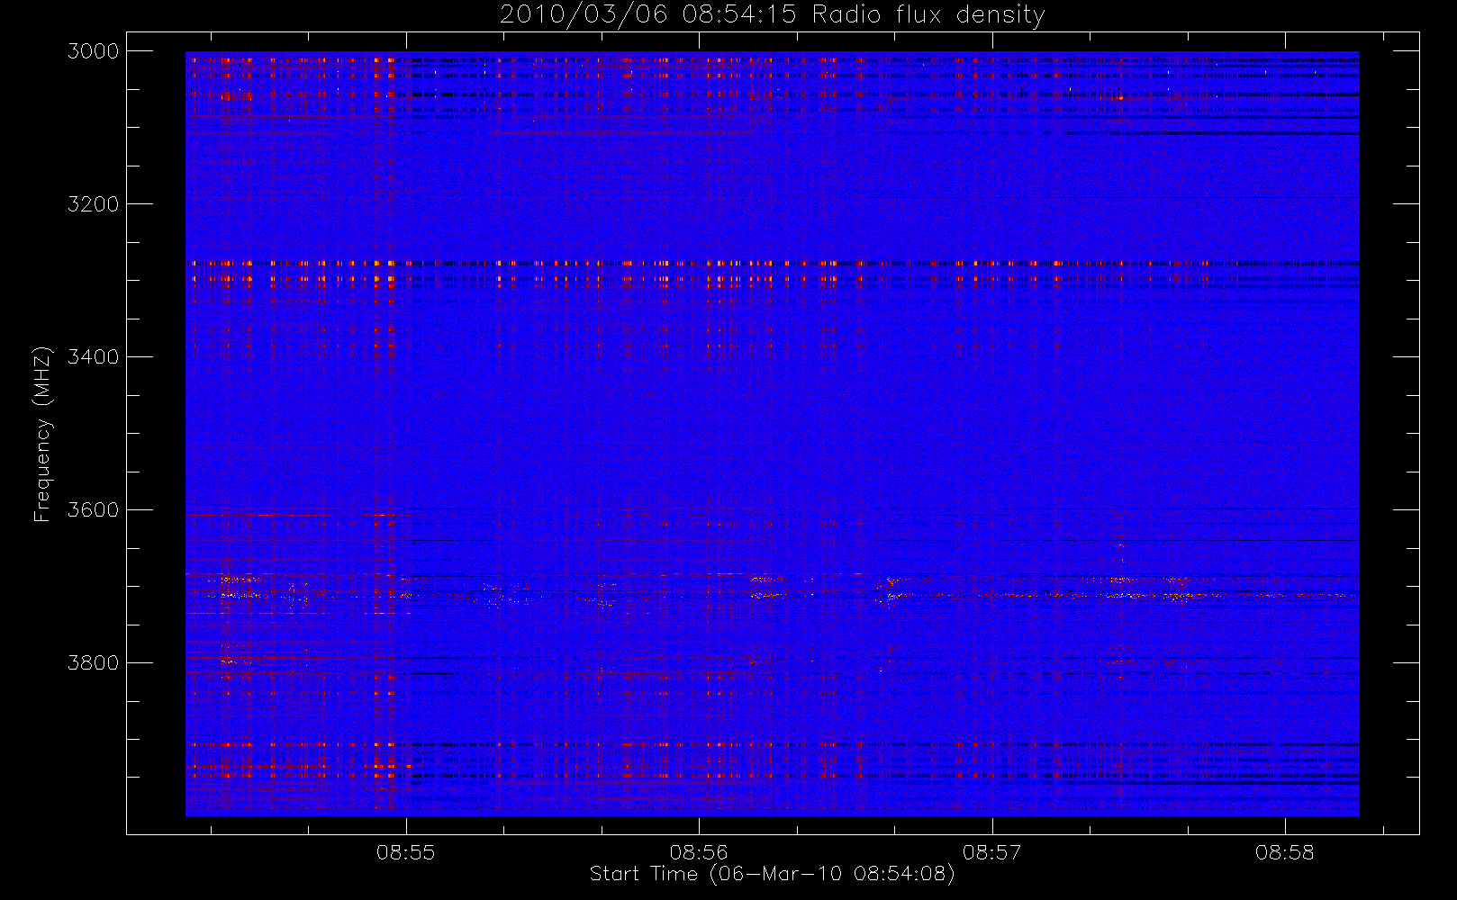
Task: Click the 3200 frequency tick label
Action: pos(94,204)
